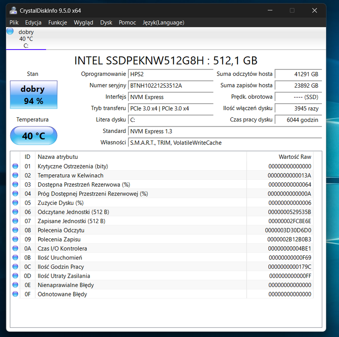Click status orb for Odczytane Jednostki row
Viewport: 339px width, 337px height.
click(x=15, y=212)
